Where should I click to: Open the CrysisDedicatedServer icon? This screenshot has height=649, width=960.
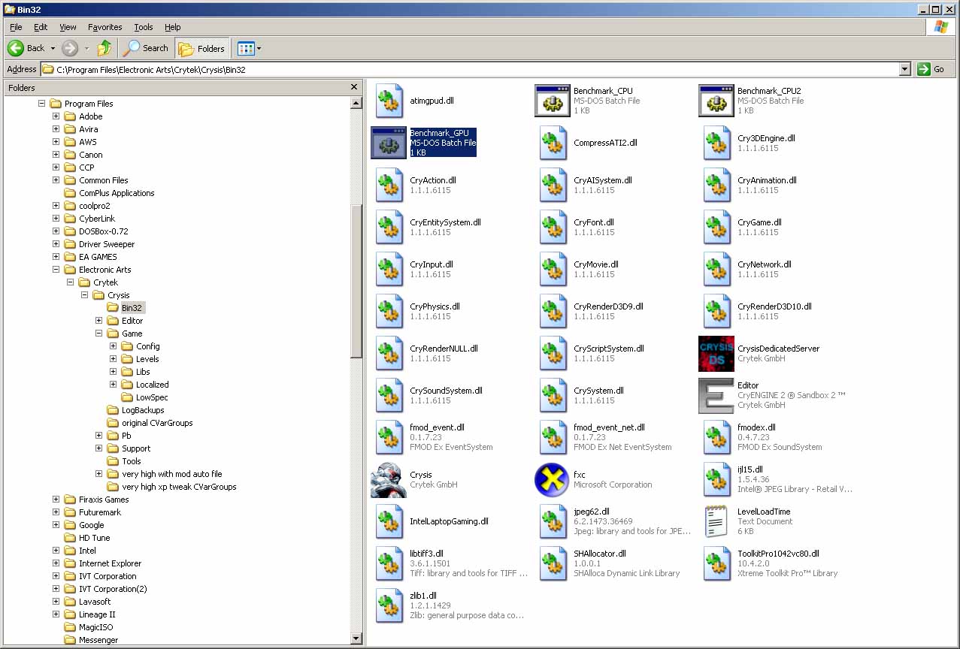coord(716,354)
